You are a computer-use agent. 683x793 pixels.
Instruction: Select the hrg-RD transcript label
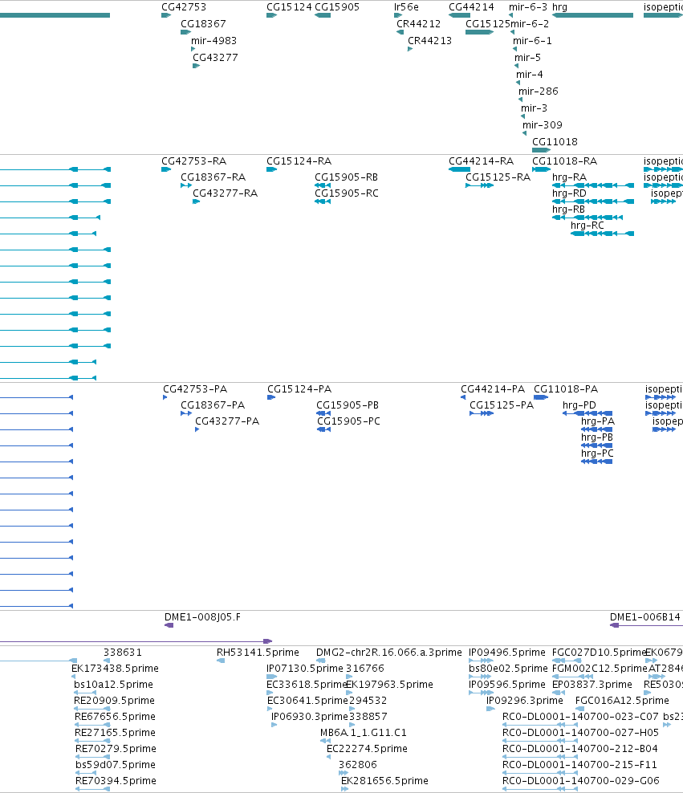point(569,193)
